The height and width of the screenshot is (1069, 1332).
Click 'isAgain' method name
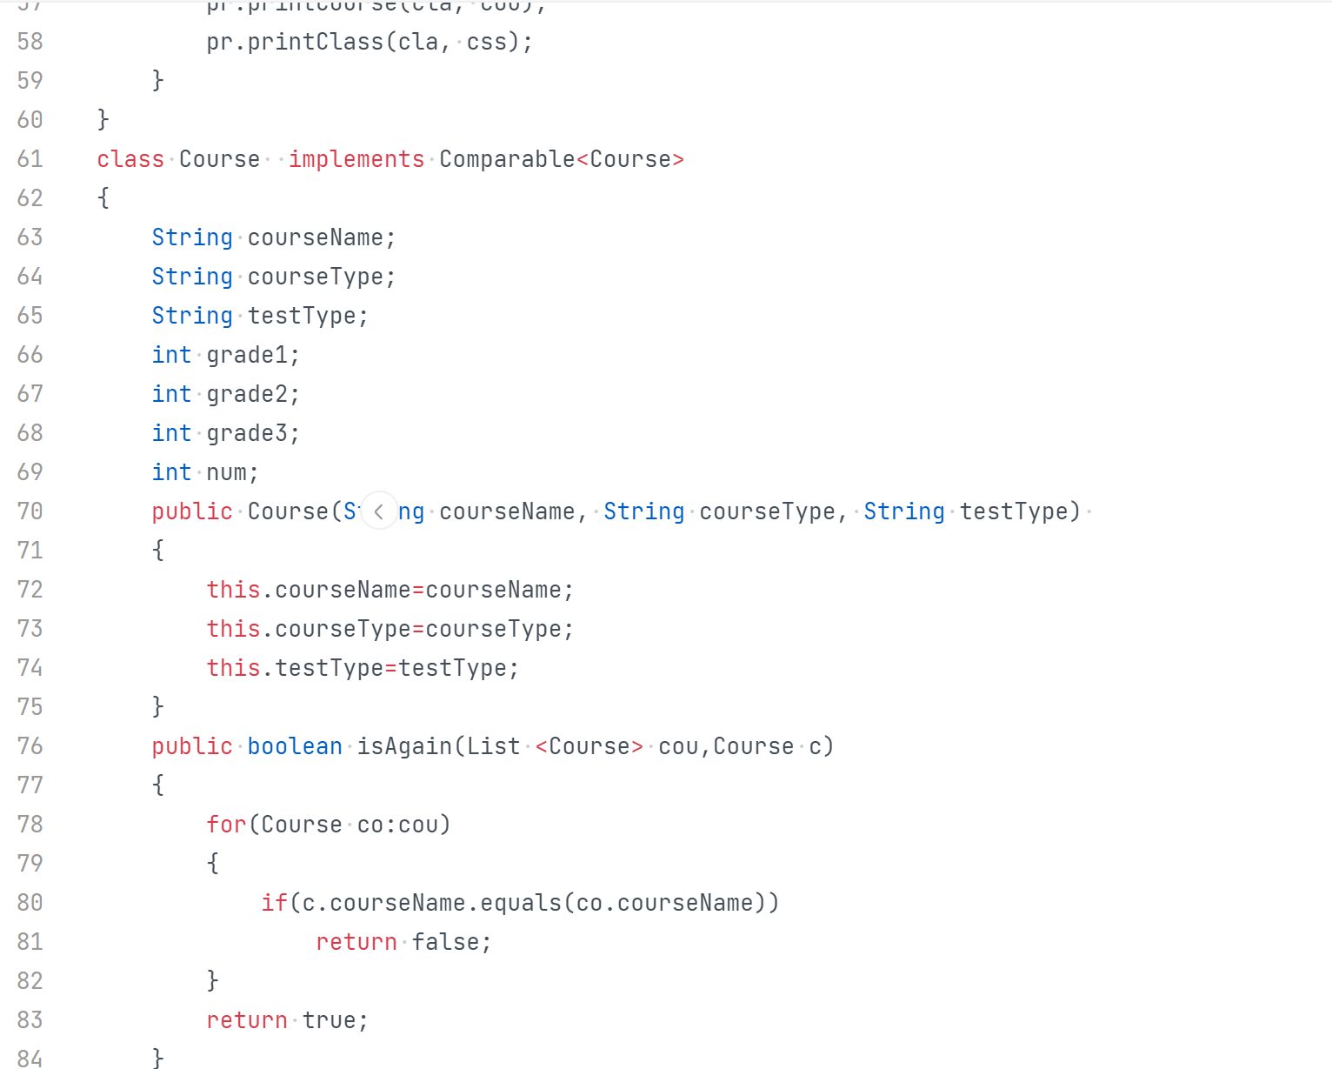(x=404, y=746)
